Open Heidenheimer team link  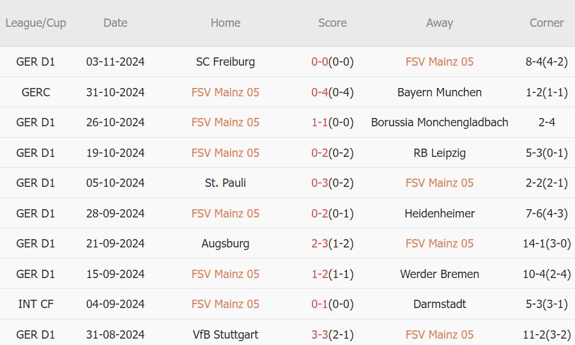point(440,214)
